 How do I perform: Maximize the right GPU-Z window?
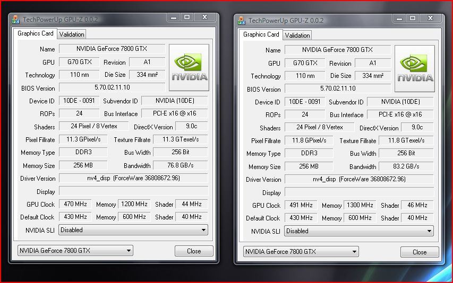413,19
